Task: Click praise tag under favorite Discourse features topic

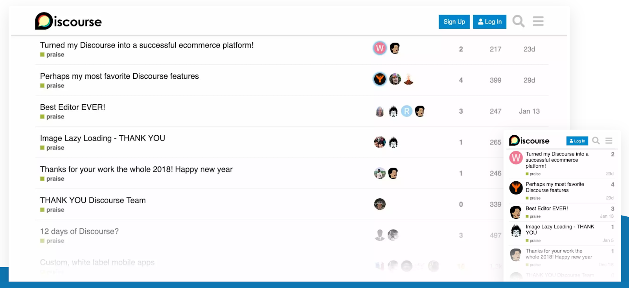Action: 52,86
